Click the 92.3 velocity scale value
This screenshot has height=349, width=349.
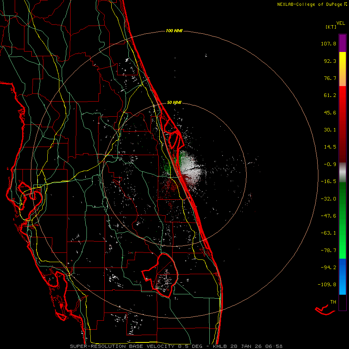pyautogui.click(x=330, y=61)
